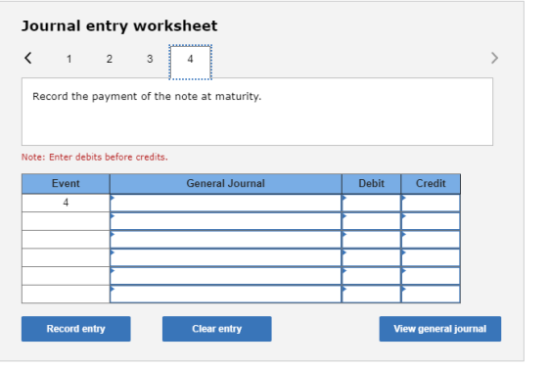Select Debit cell in second row

point(371,221)
